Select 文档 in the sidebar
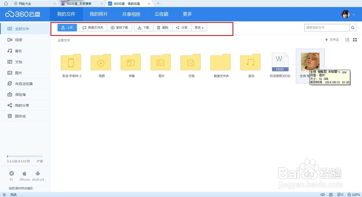Image resolution: width=362 pixels, height=197 pixels. (25, 62)
